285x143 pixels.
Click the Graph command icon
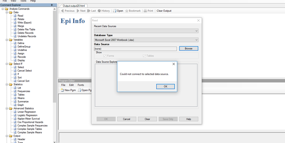coord(15,105)
